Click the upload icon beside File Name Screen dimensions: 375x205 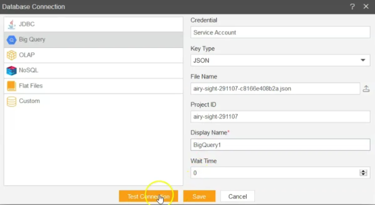[x=366, y=89]
